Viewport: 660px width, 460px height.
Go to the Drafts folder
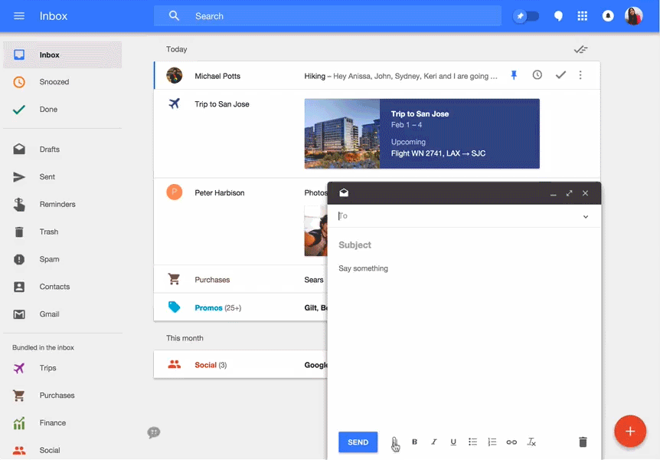pos(49,149)
